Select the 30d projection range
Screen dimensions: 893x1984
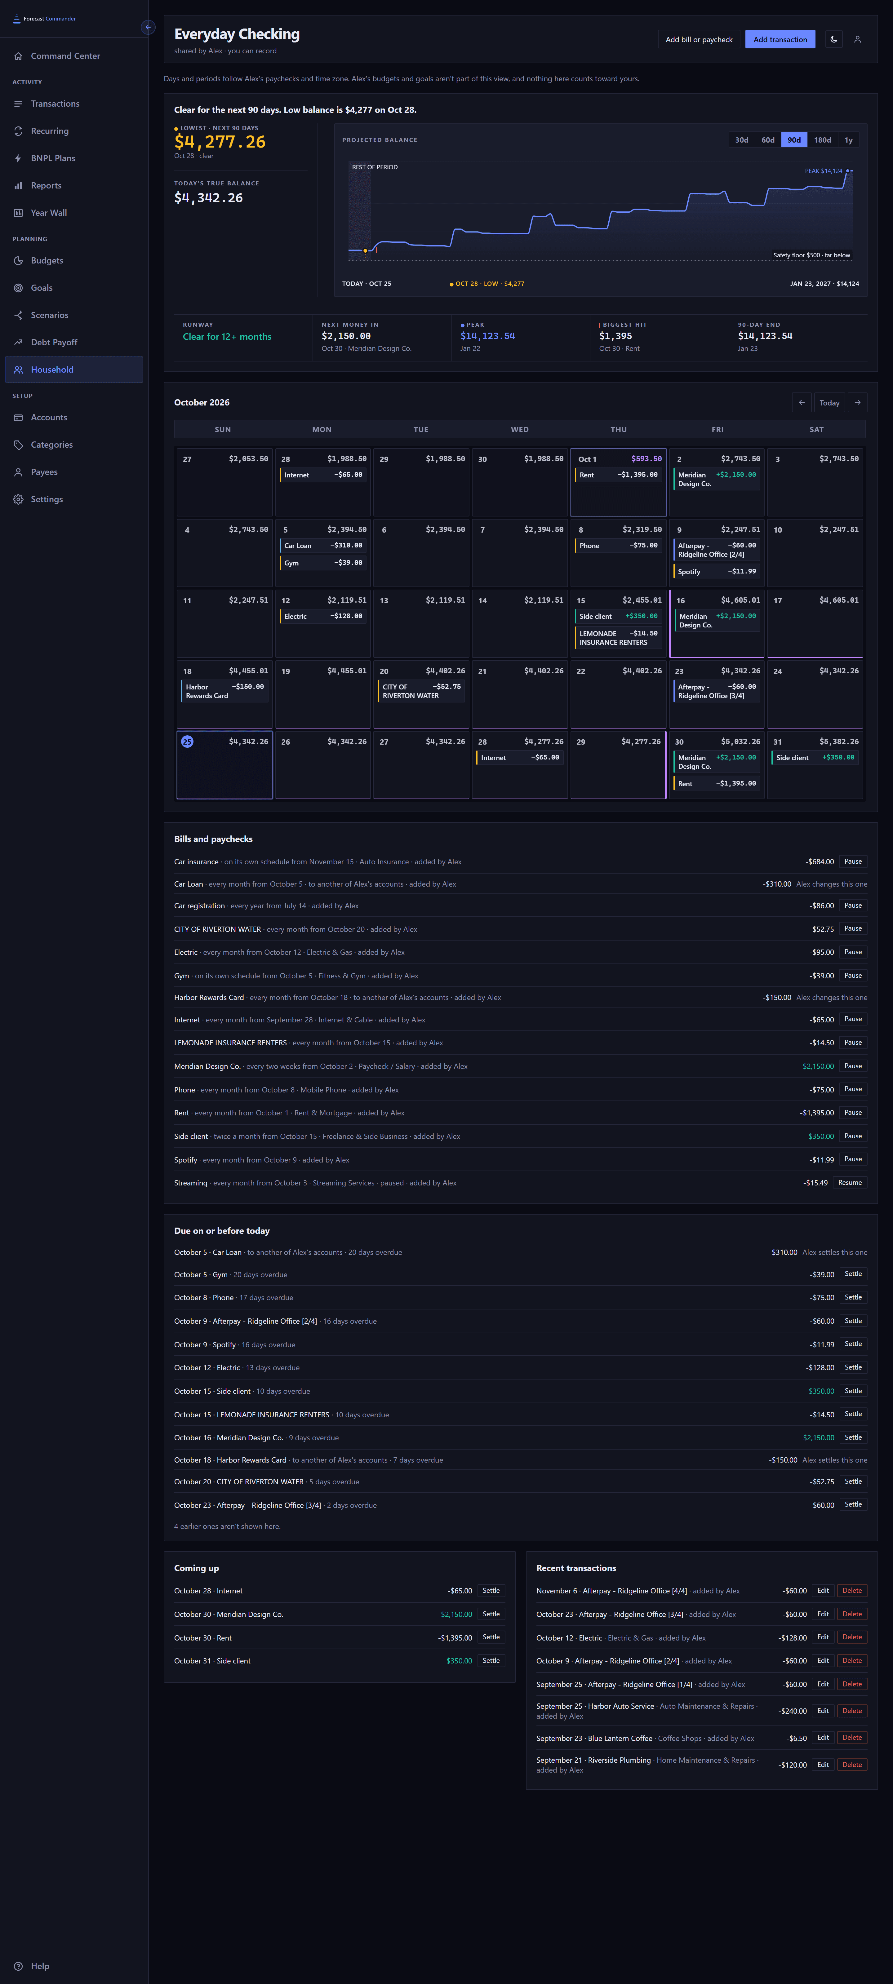point(741,140)
